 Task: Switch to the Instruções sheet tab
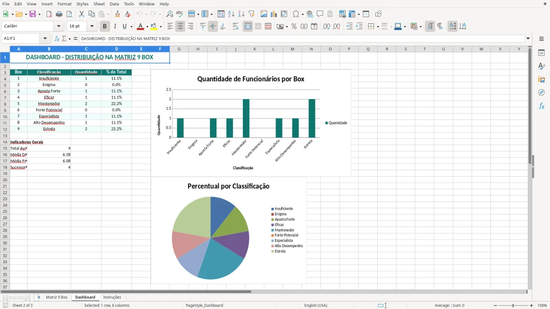112,297
